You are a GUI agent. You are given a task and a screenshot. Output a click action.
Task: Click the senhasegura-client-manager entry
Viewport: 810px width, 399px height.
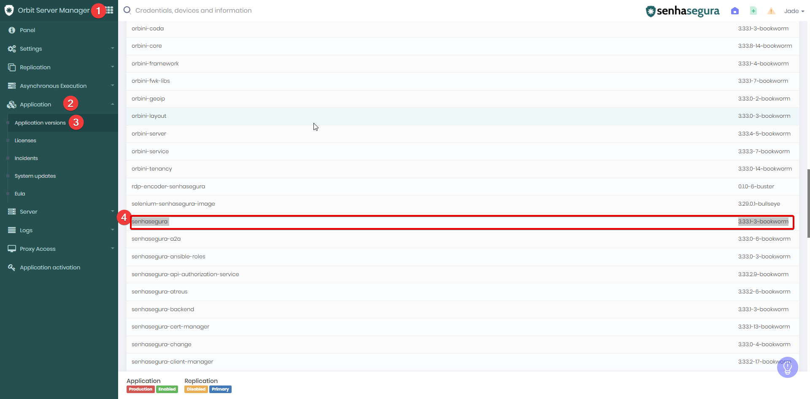click(172, 362)
